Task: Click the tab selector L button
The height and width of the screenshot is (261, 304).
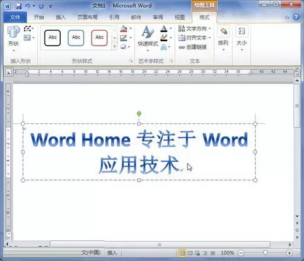Action: click(x=8, y=72)
